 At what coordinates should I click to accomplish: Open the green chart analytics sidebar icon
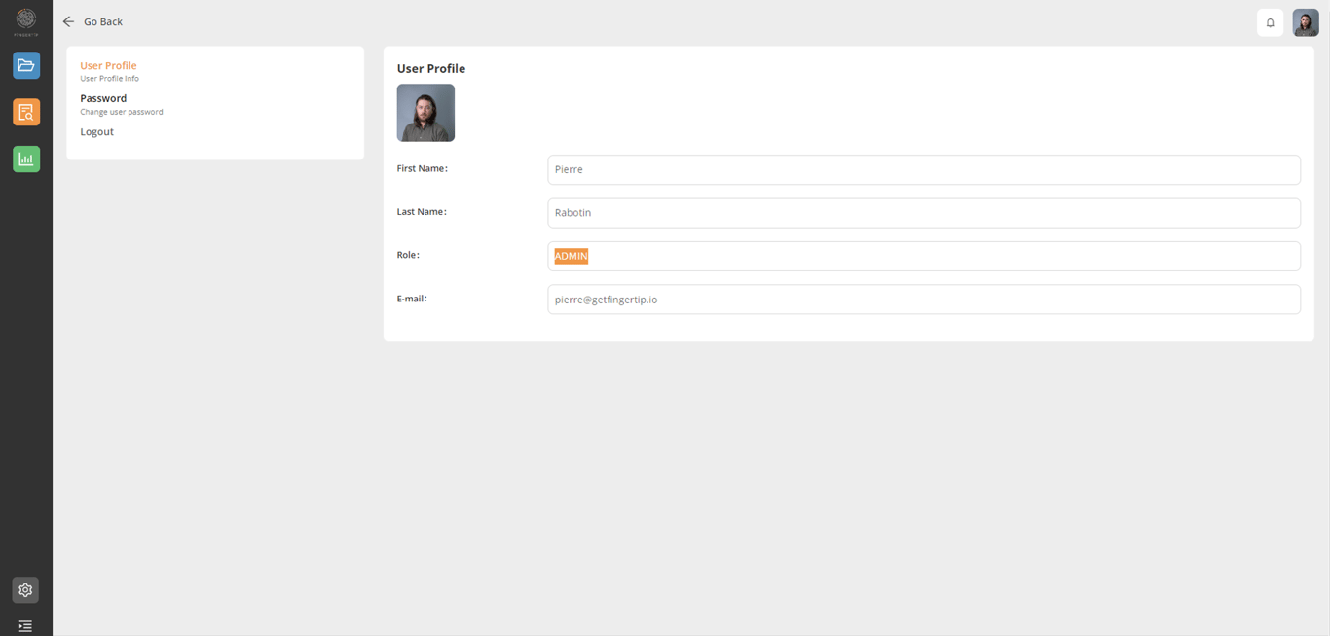click(x=26, y=159)
